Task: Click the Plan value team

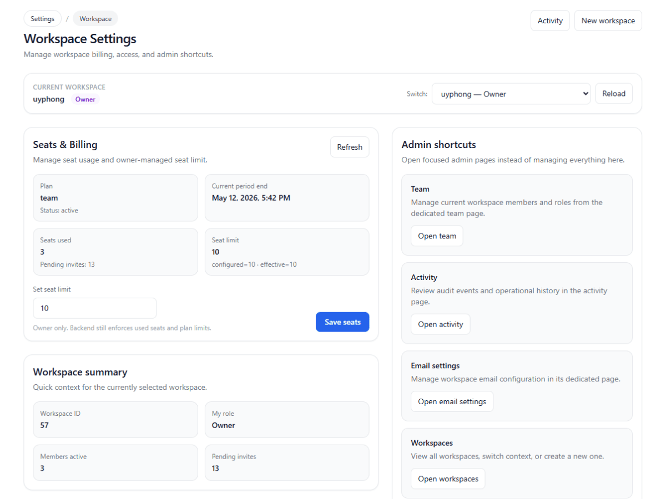Action: pos(49,198)
